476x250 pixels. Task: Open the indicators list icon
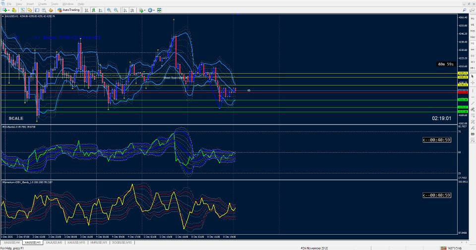[141, 10]
